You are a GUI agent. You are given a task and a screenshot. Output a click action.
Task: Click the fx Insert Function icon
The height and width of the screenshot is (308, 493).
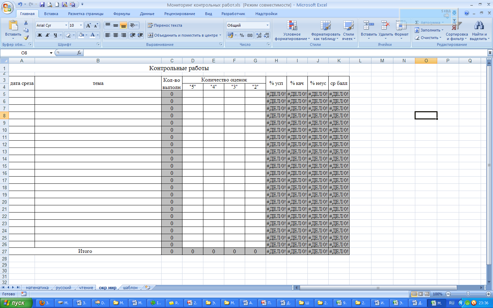click(79, 53)
